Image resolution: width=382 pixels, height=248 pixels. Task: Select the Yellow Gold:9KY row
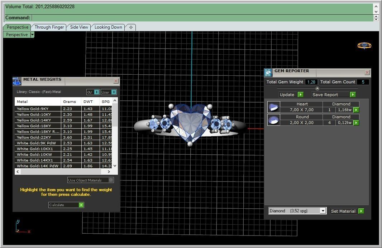[x=63, y=109]
